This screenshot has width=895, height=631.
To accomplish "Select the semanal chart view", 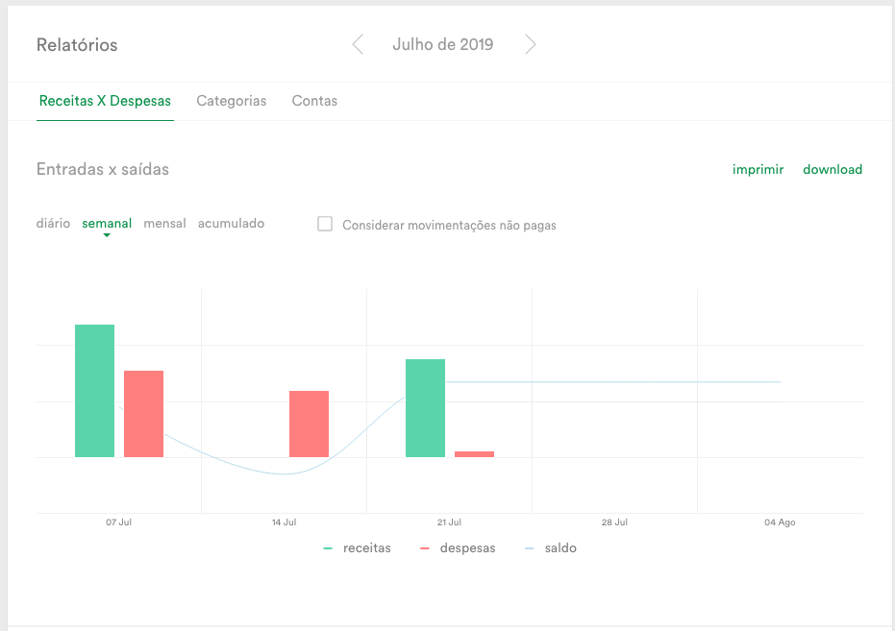I will click(107, 223).
